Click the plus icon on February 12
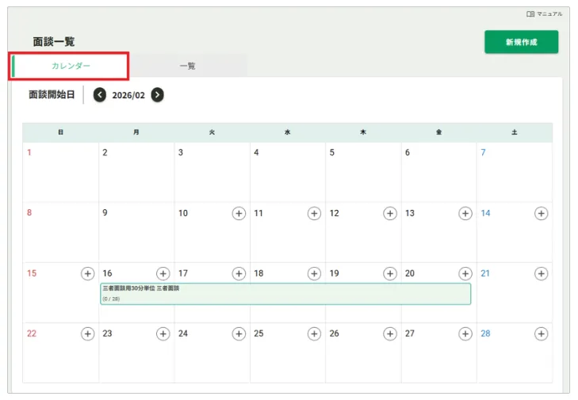Image resolution: width=578 pixels, height=400 pixels. pos(390,213)
